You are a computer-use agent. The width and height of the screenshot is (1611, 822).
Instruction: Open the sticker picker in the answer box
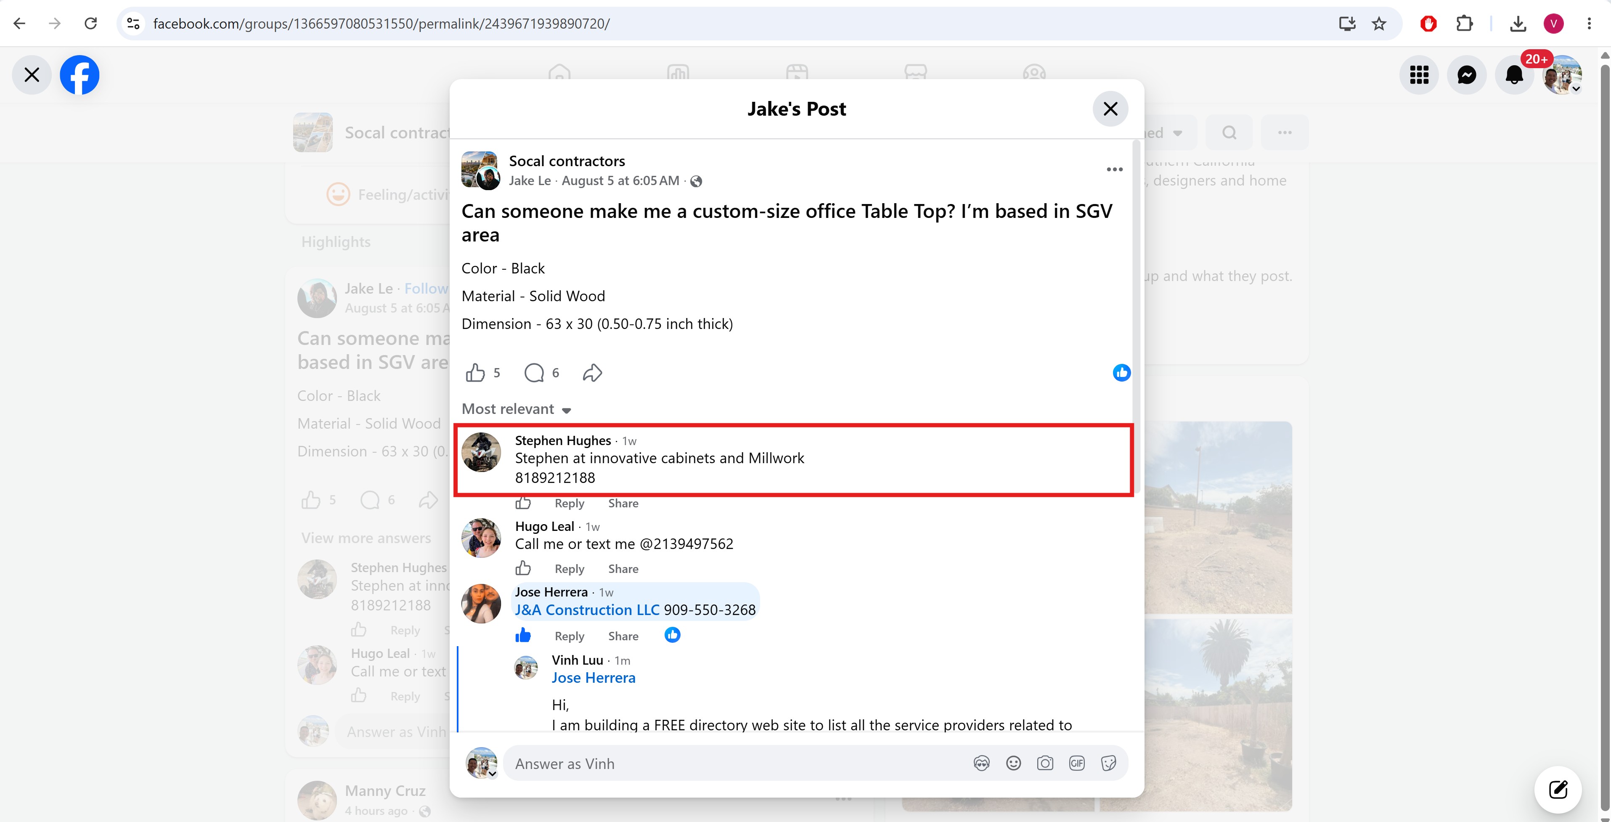pos(1108,763)
